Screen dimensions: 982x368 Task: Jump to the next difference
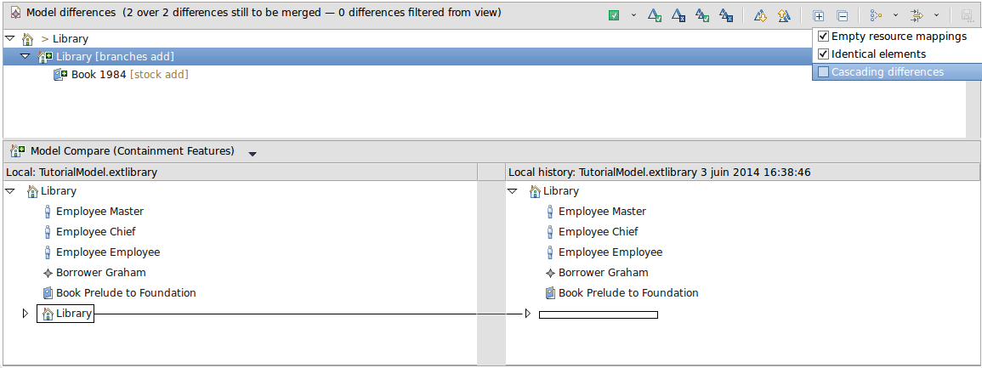(x=761, y=15)
